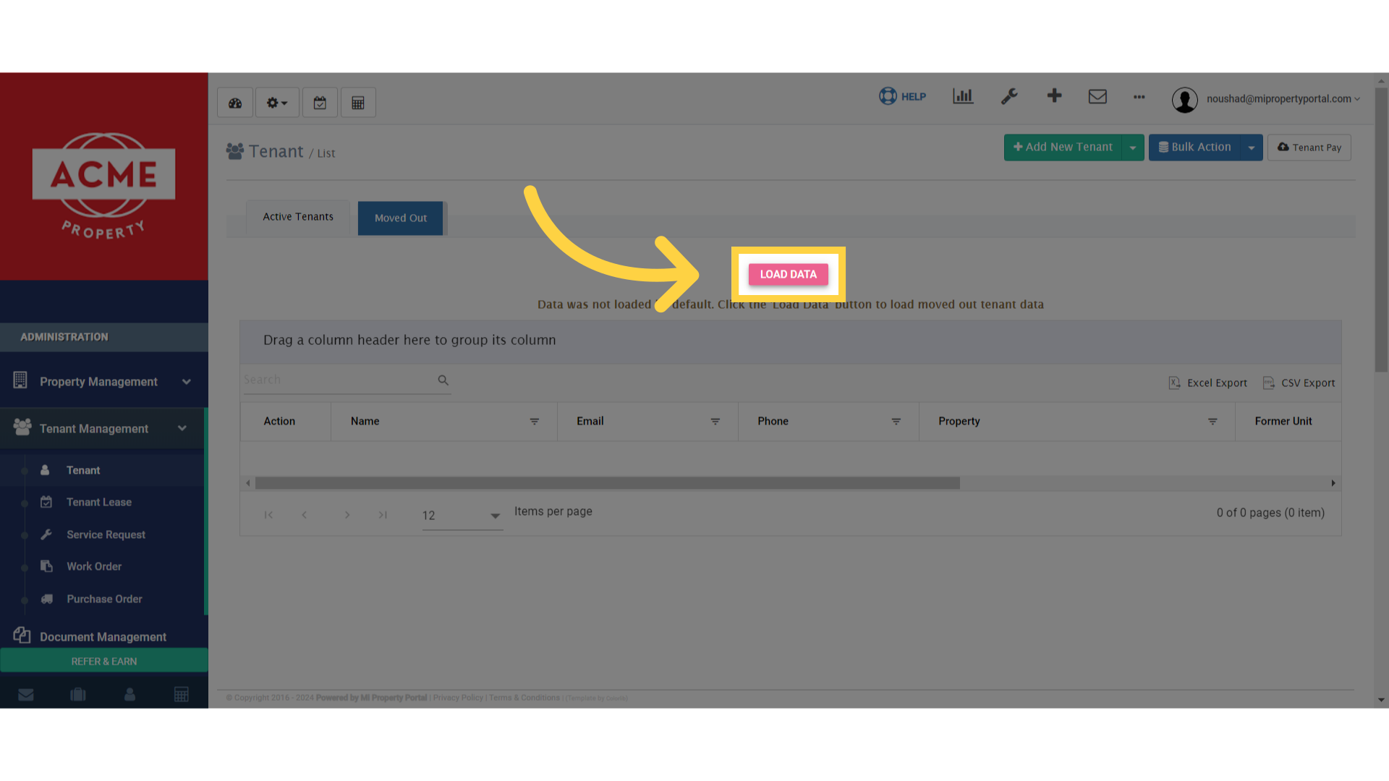Click the sidebar bottom envelope icon
Image resolution: width=1389 pixels, height=781 pixels.
coord(26,695)
